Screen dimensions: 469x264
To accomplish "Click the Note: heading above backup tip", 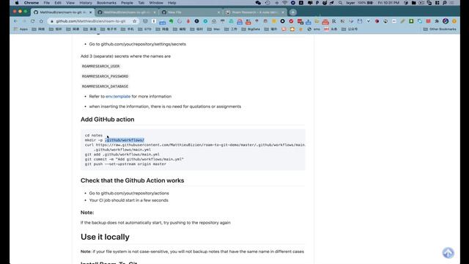I will click(87, 213).
